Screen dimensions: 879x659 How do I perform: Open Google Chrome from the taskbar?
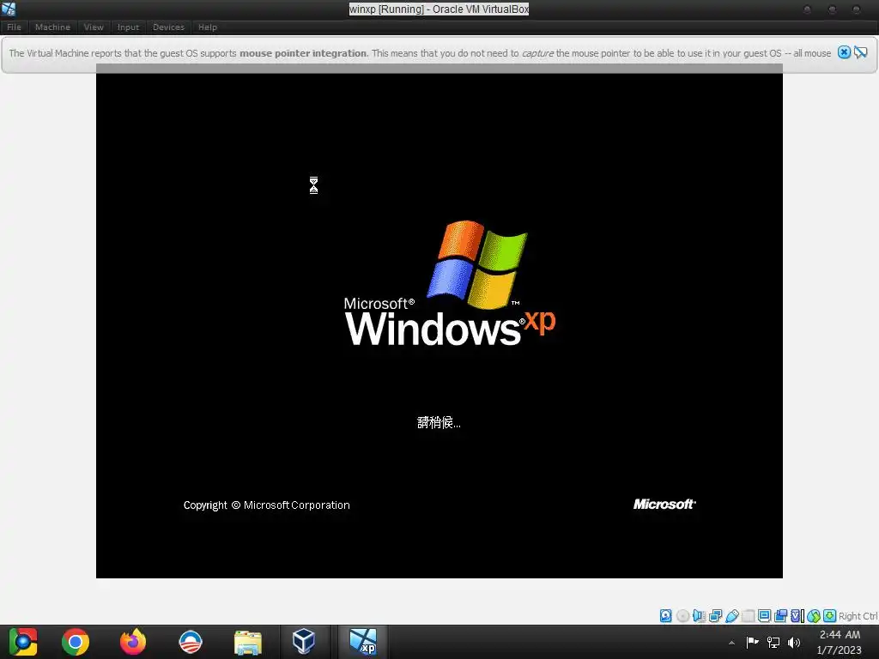(76, 642)
